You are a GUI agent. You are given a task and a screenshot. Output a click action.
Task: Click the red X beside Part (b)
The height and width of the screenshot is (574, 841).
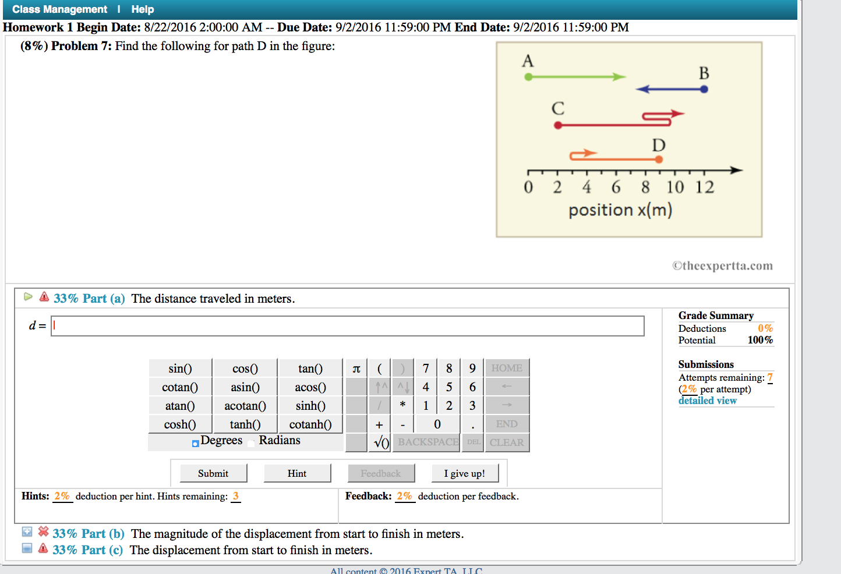click(44, 533)
